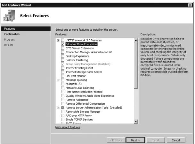Select Removable Storage Manager item text

[x=83, y=112]
